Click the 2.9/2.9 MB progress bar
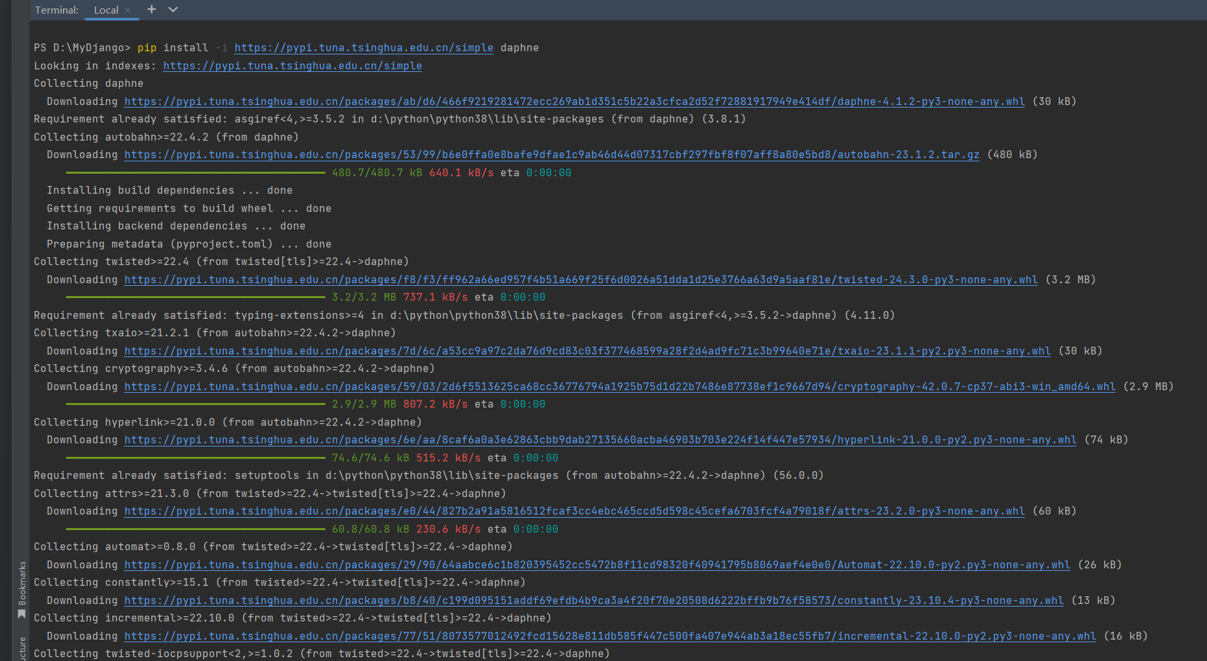The image size is (1207, 661). (x=195, y=404)
